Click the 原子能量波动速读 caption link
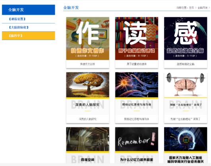Viewport: 211px width, 166px height. point(136,64)
